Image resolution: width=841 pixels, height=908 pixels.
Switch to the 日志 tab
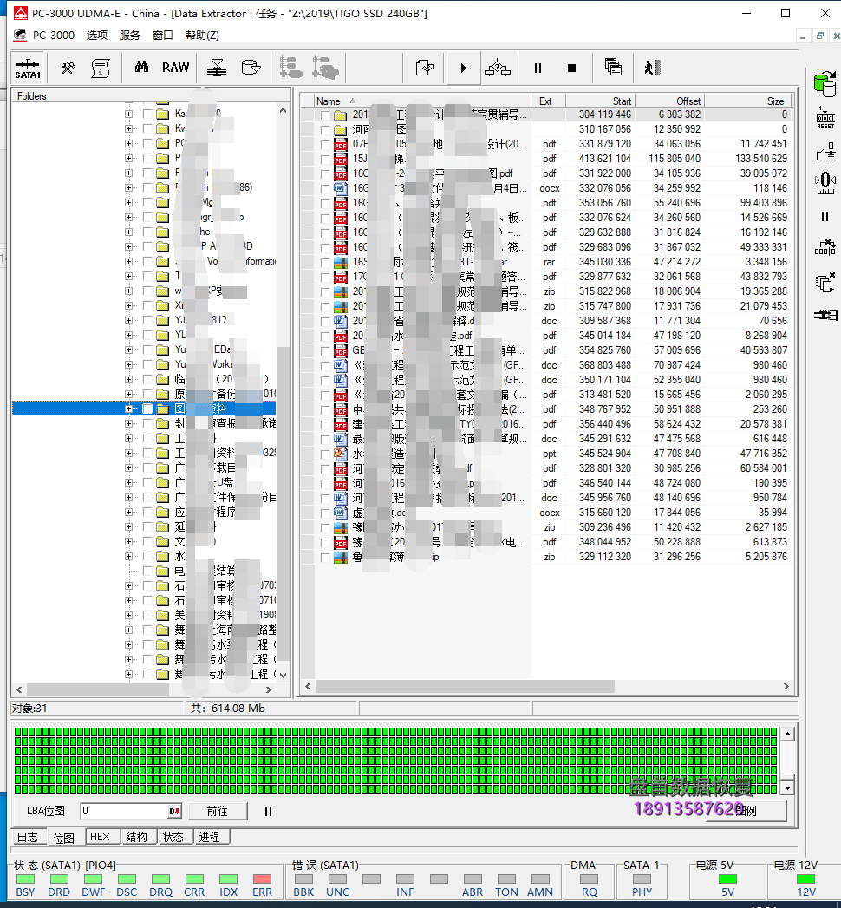28,838
